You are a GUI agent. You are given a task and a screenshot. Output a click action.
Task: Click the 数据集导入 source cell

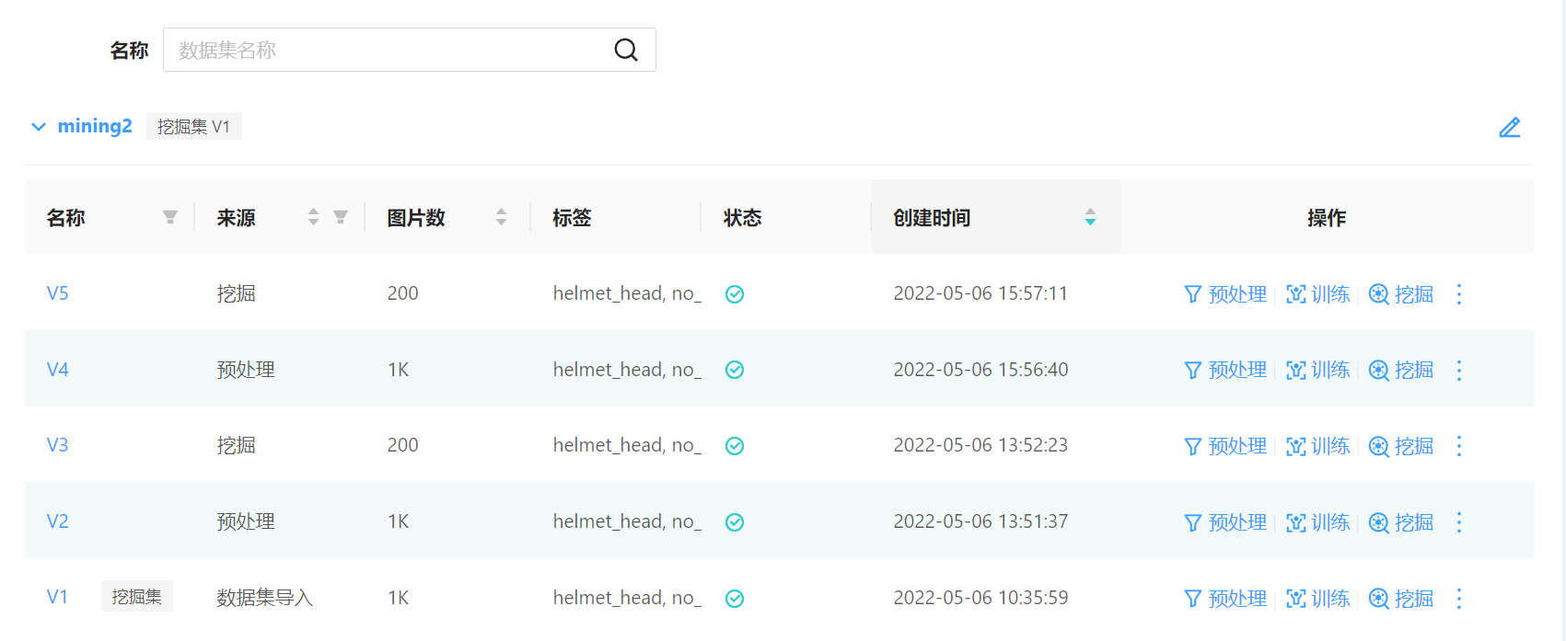point(265,598)
